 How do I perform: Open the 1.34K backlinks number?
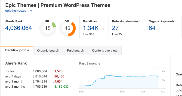pos(91,28)
